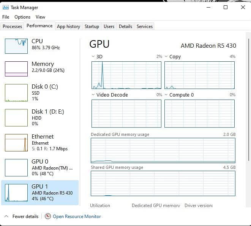Switch to the Services tab

[x=145, y=26]
